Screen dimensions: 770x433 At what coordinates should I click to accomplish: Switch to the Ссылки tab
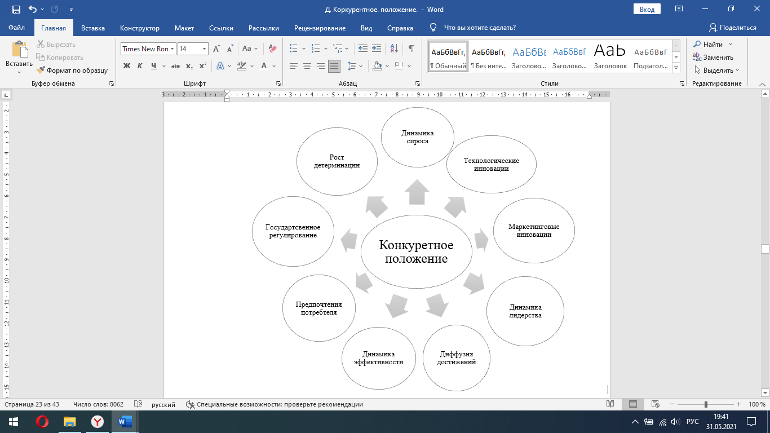[x=221, y=28]
